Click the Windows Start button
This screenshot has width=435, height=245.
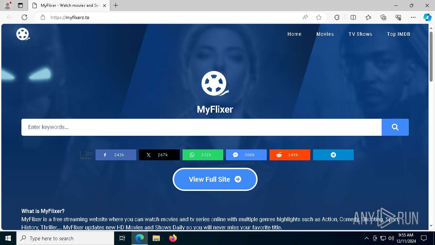8,238
